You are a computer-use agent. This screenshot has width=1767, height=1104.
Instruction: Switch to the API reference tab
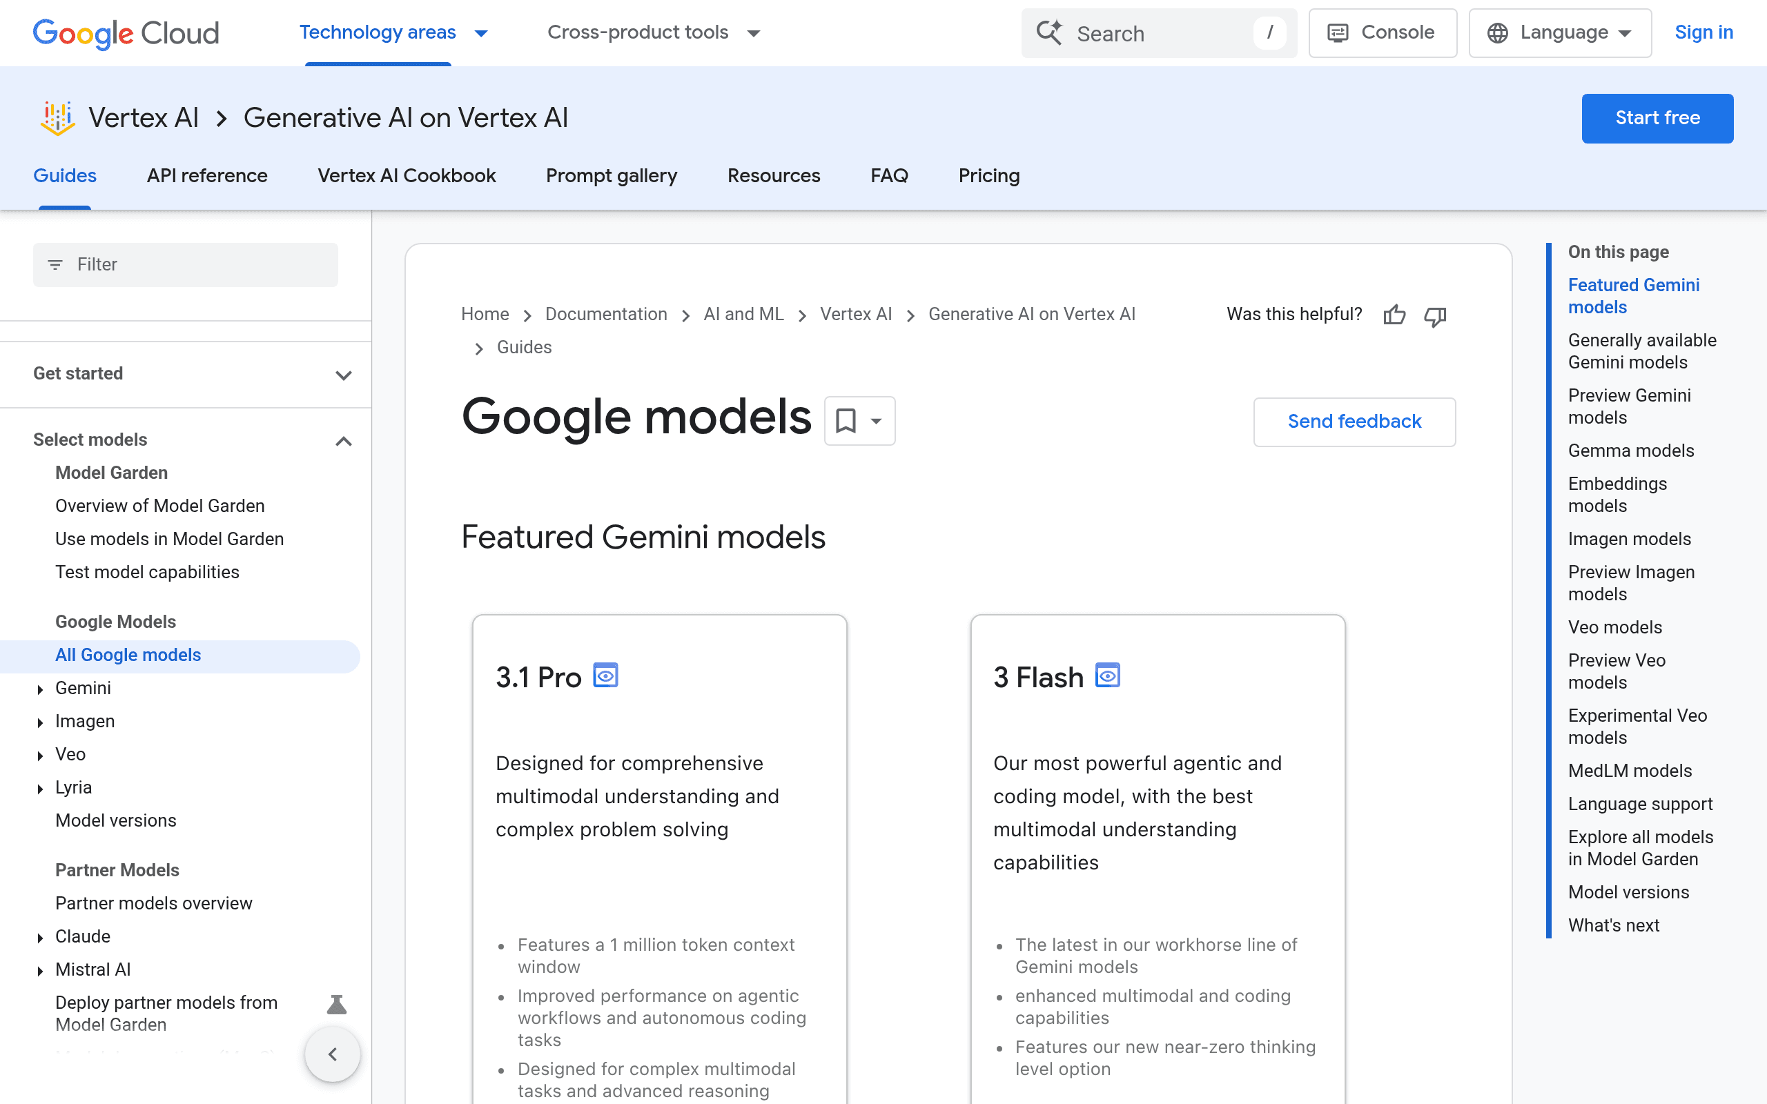(207, 175)
